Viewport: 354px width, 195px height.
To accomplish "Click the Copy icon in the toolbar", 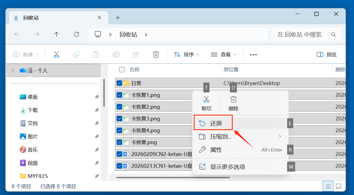I will [76, 54].
